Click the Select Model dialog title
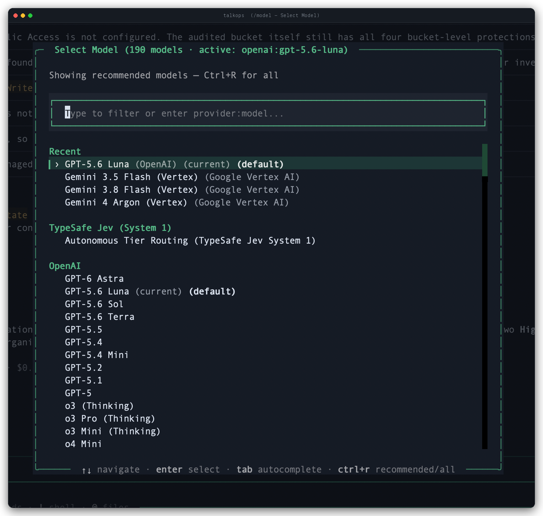This screenshot has height=516, width=543. (x=201, y=50)
